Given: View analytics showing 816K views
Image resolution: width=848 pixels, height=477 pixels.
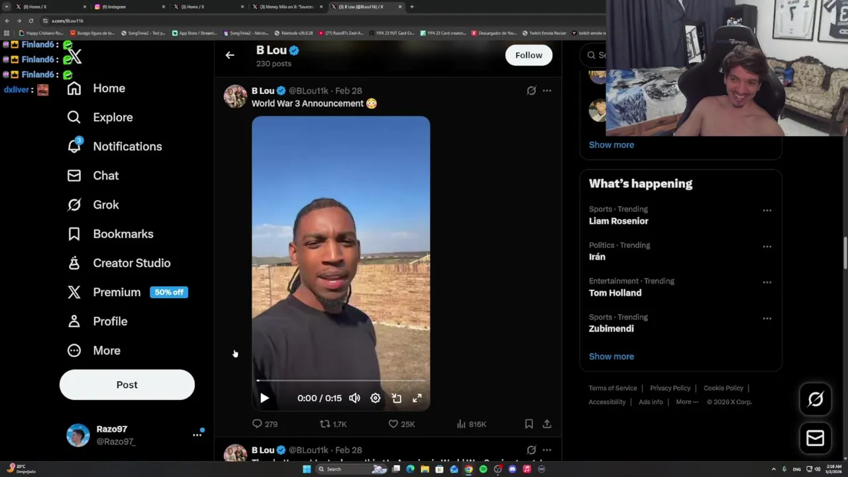Looking at the screenshot, I should tap(471, 424).
